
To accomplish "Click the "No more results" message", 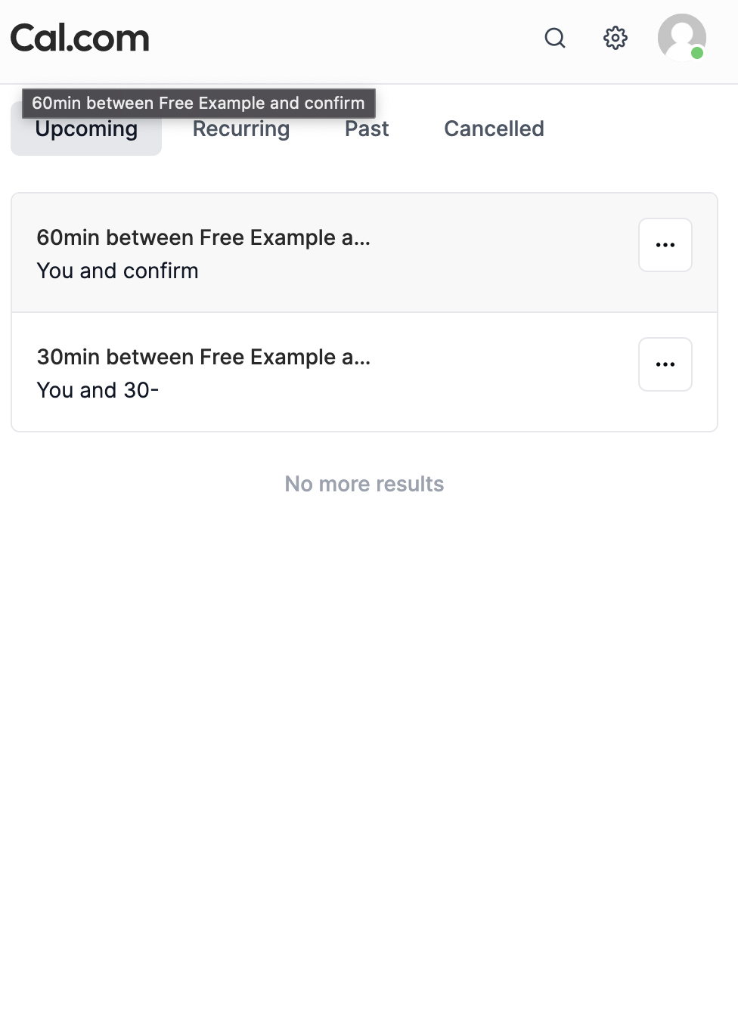I will pos(364,484).
